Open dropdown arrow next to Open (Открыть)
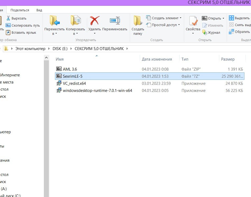251x197 pixels. coord(223,18)
